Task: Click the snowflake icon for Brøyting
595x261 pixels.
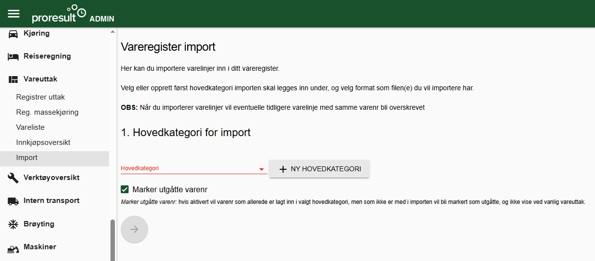Action: (13, 224)
